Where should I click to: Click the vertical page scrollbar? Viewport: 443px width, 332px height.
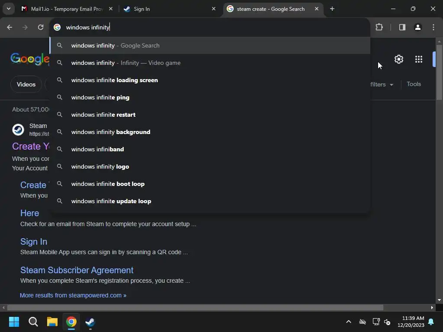pos(439,72)
